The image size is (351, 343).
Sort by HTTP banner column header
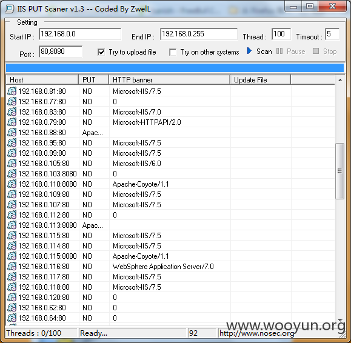[170, 80]
